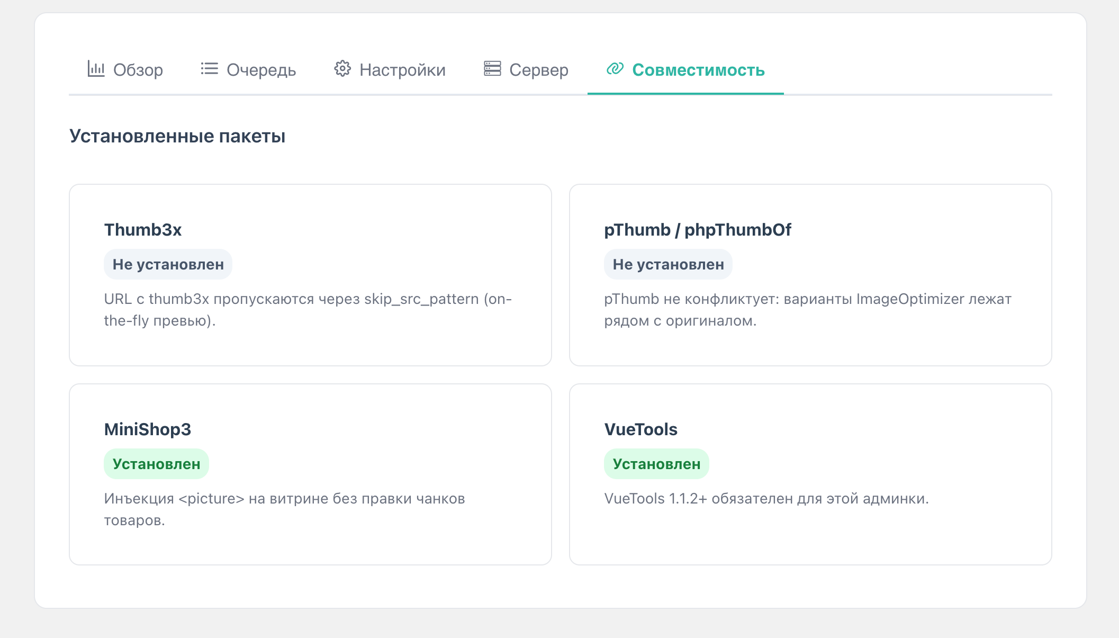The width and height of the screenshot is (1119, 638).
Task: Click the list icon beside Очередь
Action: (209, 69)
